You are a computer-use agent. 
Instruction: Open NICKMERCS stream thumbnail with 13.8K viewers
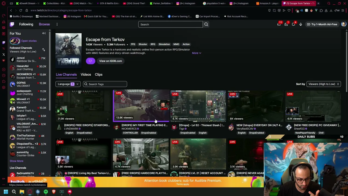pyautogui.click(x=141, y=106)
